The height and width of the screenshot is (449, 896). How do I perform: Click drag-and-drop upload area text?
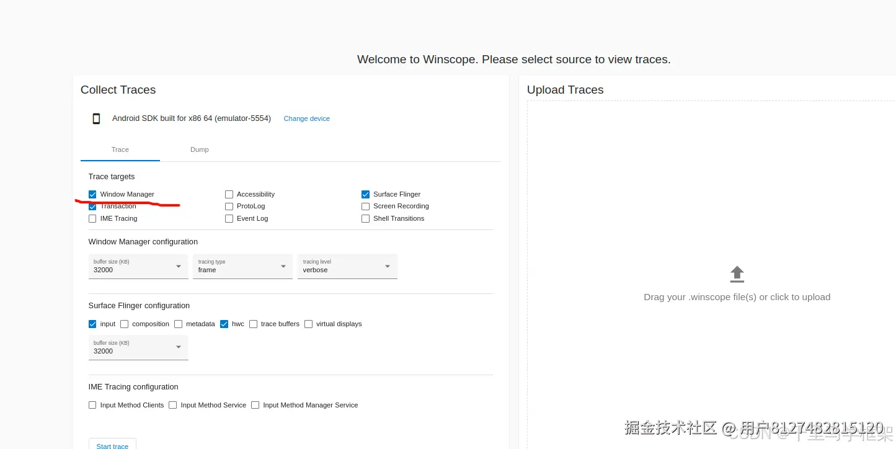point(737,297)
